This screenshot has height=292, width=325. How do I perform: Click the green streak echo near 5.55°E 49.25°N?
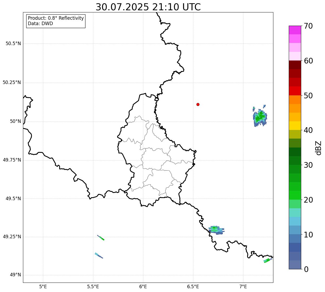pyautogui.click(x=101, y=238)
